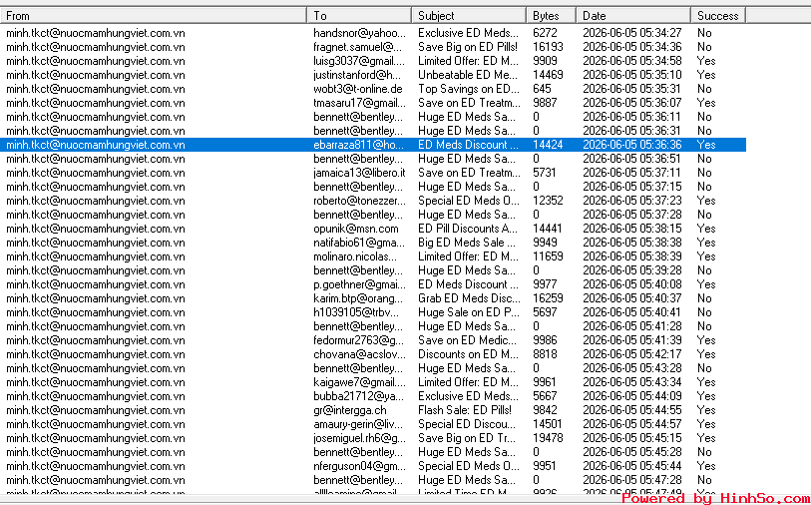811x505 pixels.
Task: Click the justinstanford@h... recipient cell
Action: click(359, 75)
